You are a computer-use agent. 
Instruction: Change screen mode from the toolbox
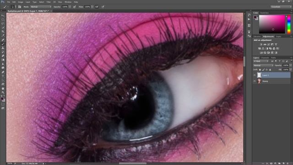(x=3, y=108)
